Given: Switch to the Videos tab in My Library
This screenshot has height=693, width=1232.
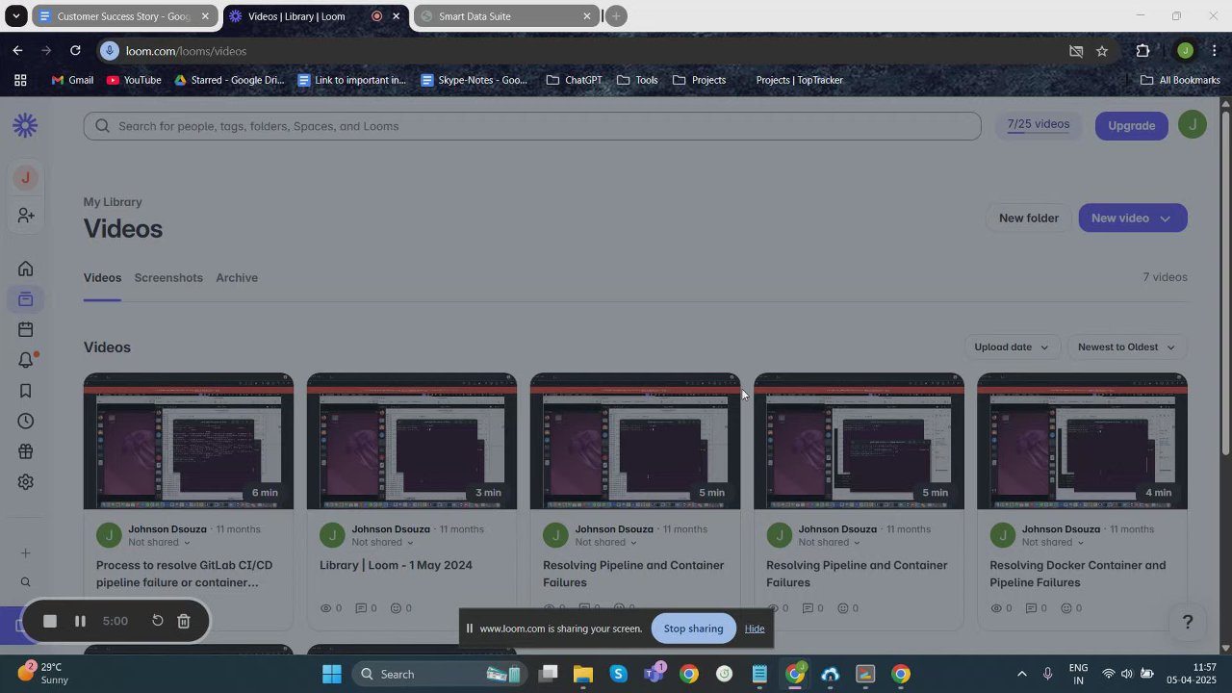Looking at the screenshot, I should point(102,278).
